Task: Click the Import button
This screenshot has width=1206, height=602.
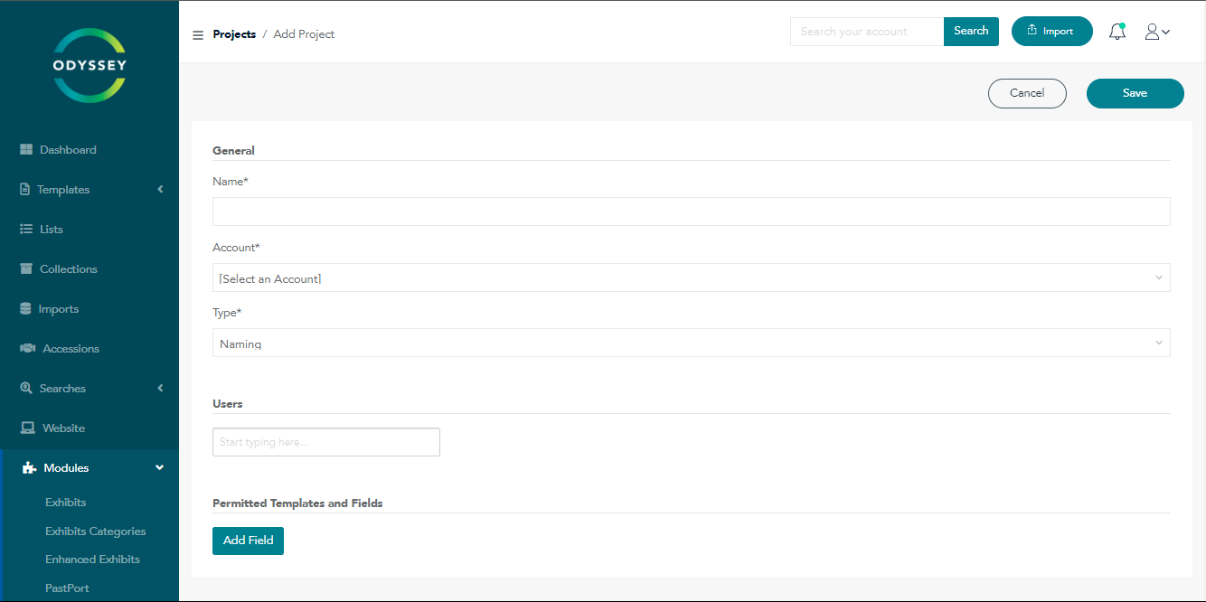Action: click(x=1052, y=32)
